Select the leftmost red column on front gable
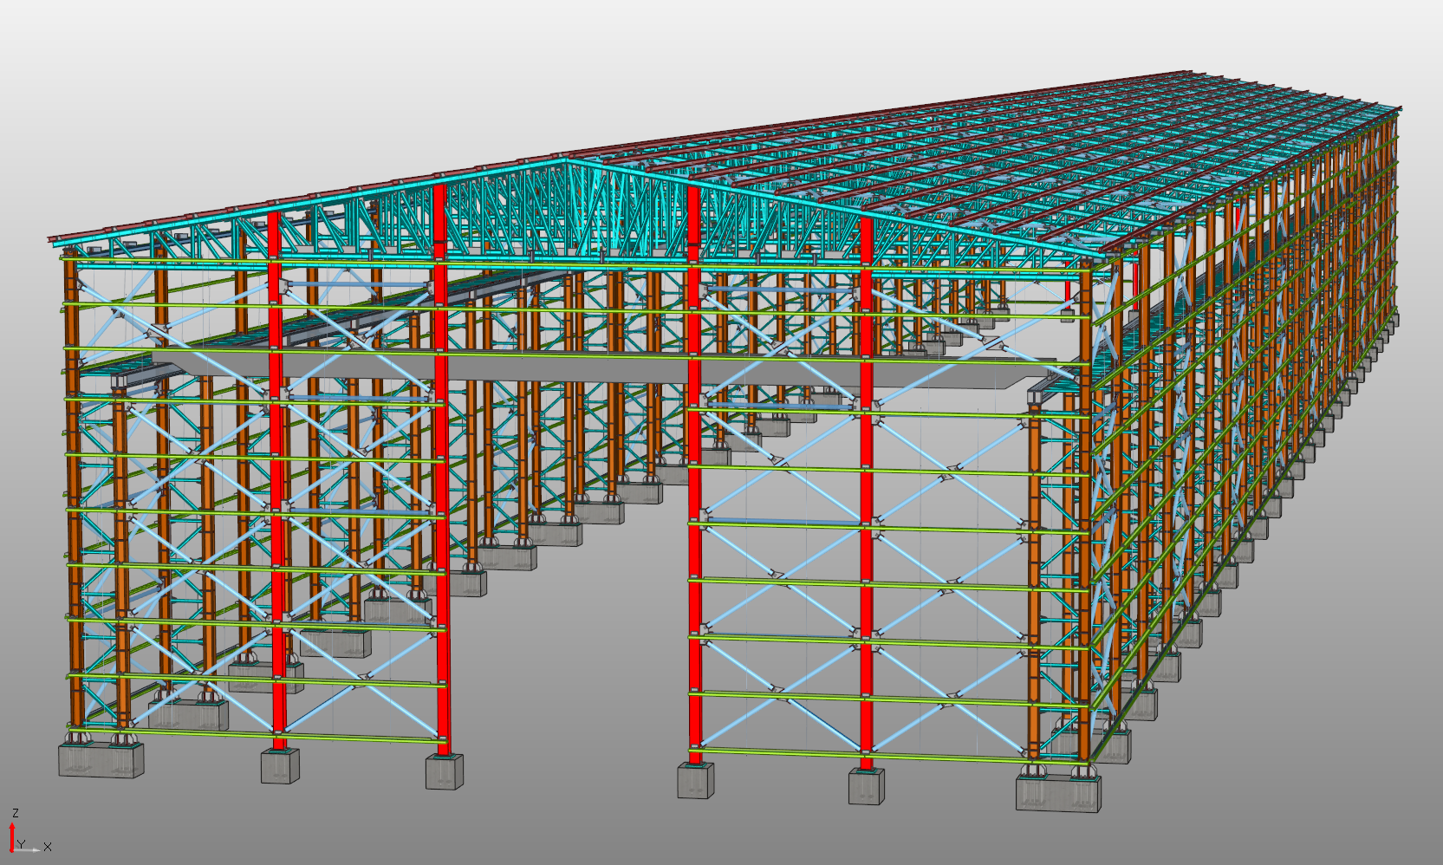1443x865 pixels. click(x=276, y=485)
